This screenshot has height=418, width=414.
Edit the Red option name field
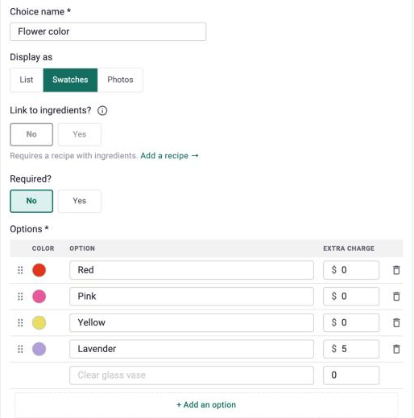point(192,270)
